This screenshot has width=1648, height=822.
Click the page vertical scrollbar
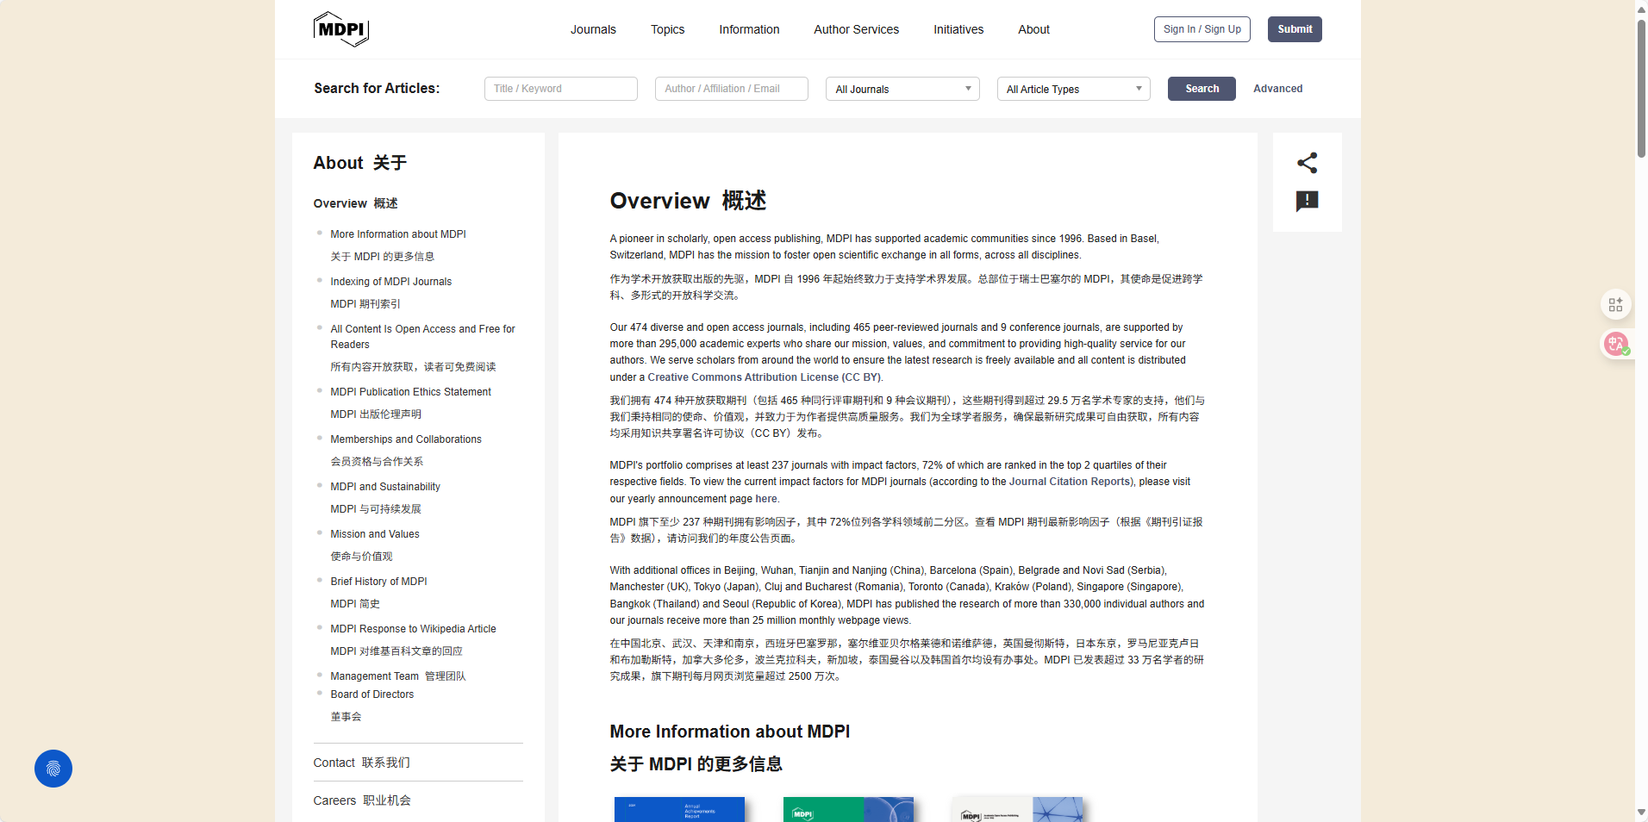[x=1641, y=86]
